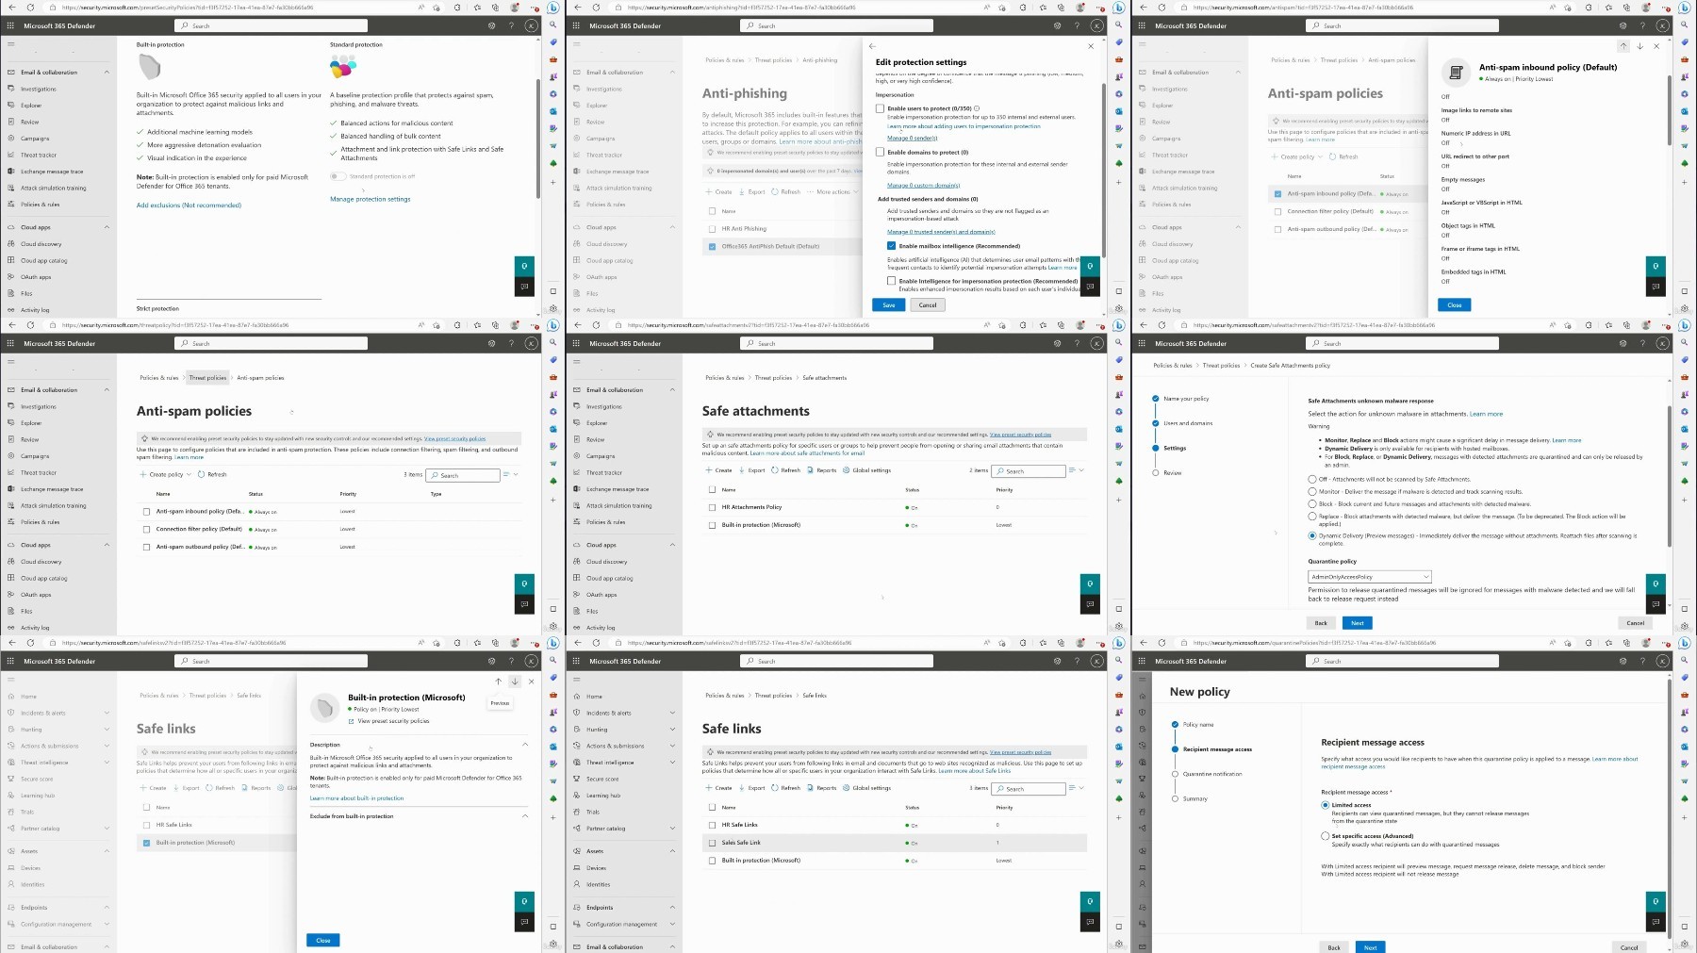Click previous-item up arrow in Built-in protection panel
Screen dimensions: 1697x953
coord(499,681)
